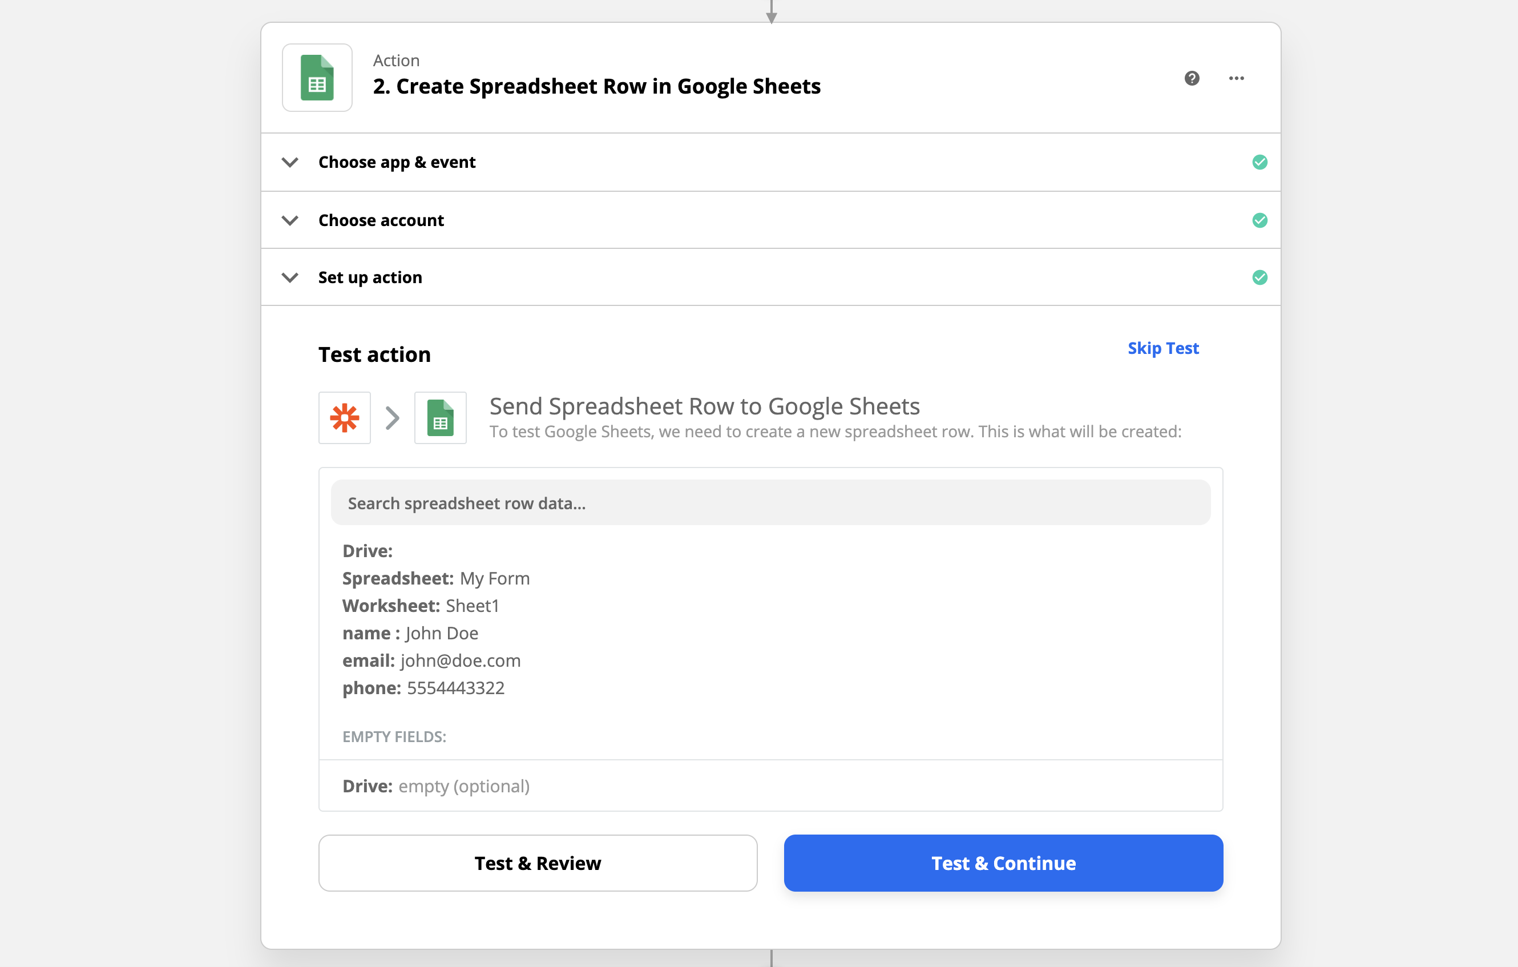The height and width of the screenshot is (967, 1518).
Task: Click the Spreadsheet: My Form row
Action: point(436,578)
